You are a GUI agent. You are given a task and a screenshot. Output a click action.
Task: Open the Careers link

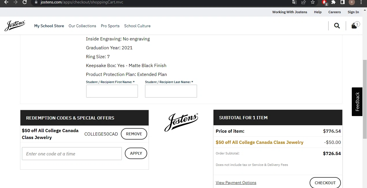tap(335, 12)
